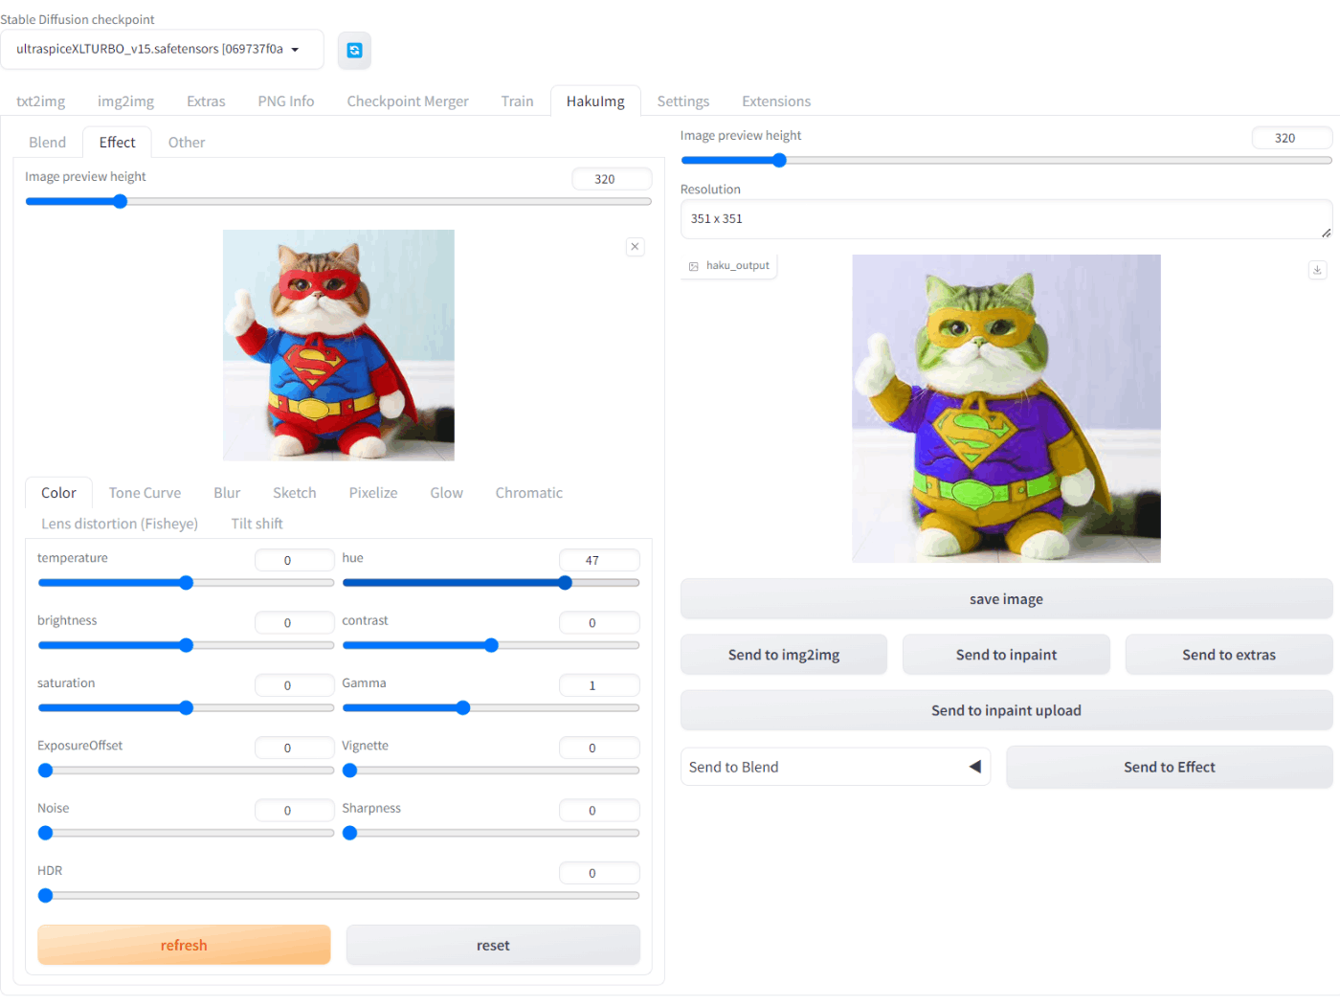Open the Lens distortion (Fisheye) tab
The width and height of the screenshot is (1340, 1006).
pos(120,524)
